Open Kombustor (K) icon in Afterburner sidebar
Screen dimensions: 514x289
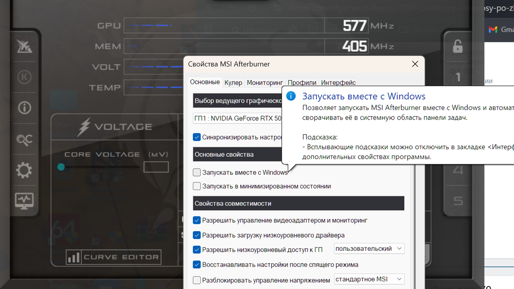[24, 77]
